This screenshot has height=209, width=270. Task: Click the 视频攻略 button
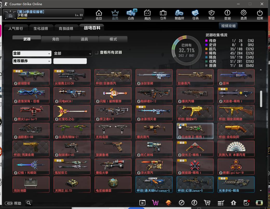[x=228, y=26]
